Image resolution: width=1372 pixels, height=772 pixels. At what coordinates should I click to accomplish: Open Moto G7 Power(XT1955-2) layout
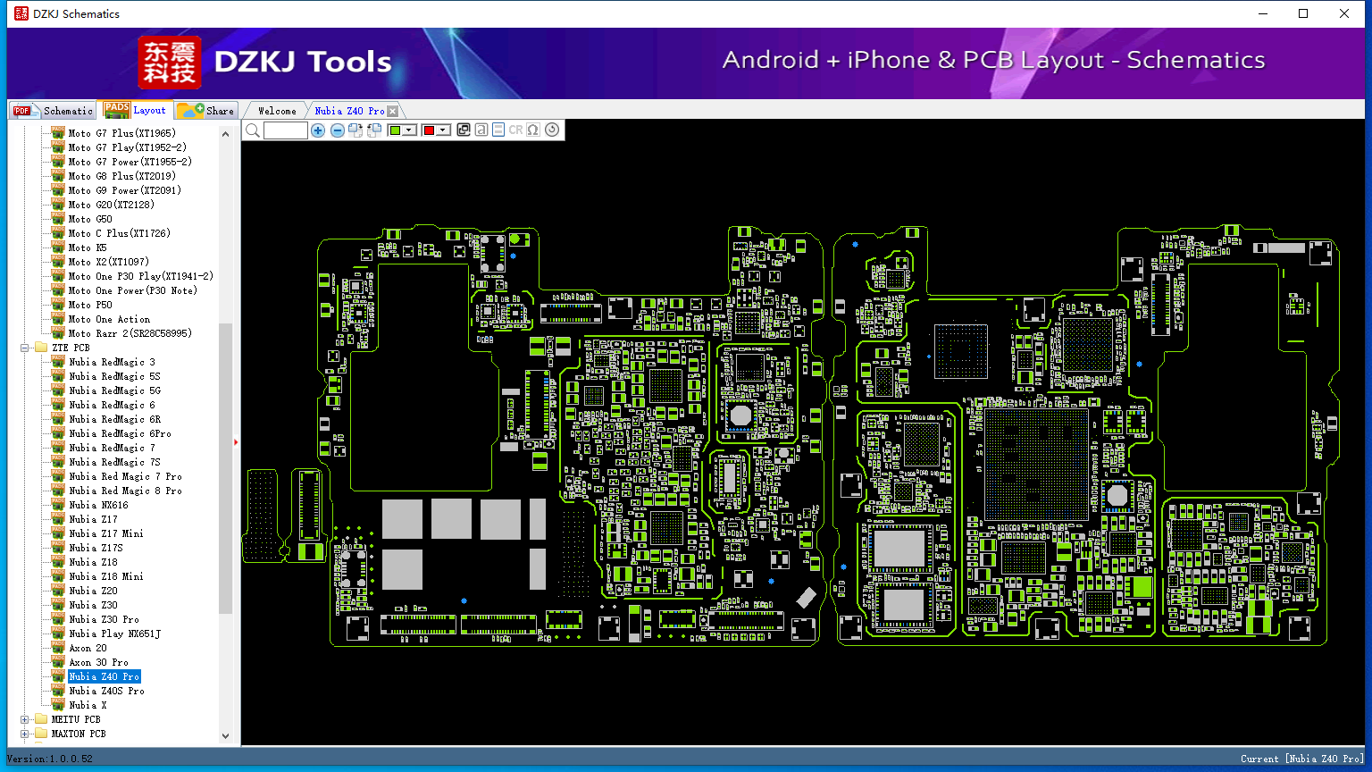tap(130, 162)
